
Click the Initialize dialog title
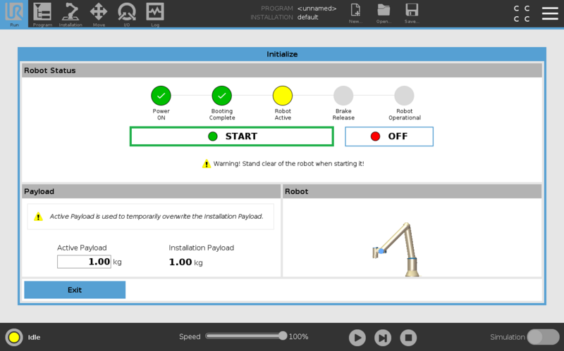click(x=282, y=54)
